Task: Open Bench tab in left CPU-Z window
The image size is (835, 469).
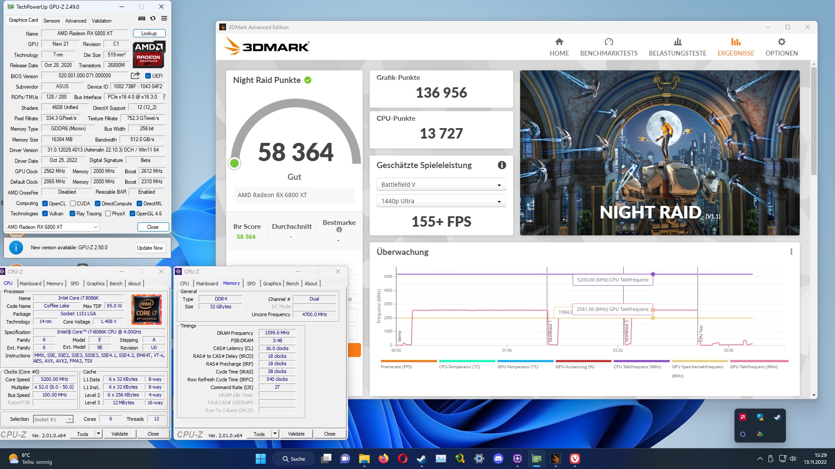Action: pos(116,284)
